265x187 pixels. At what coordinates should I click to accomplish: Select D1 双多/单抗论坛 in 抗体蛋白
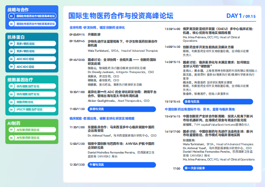point(32,43)
